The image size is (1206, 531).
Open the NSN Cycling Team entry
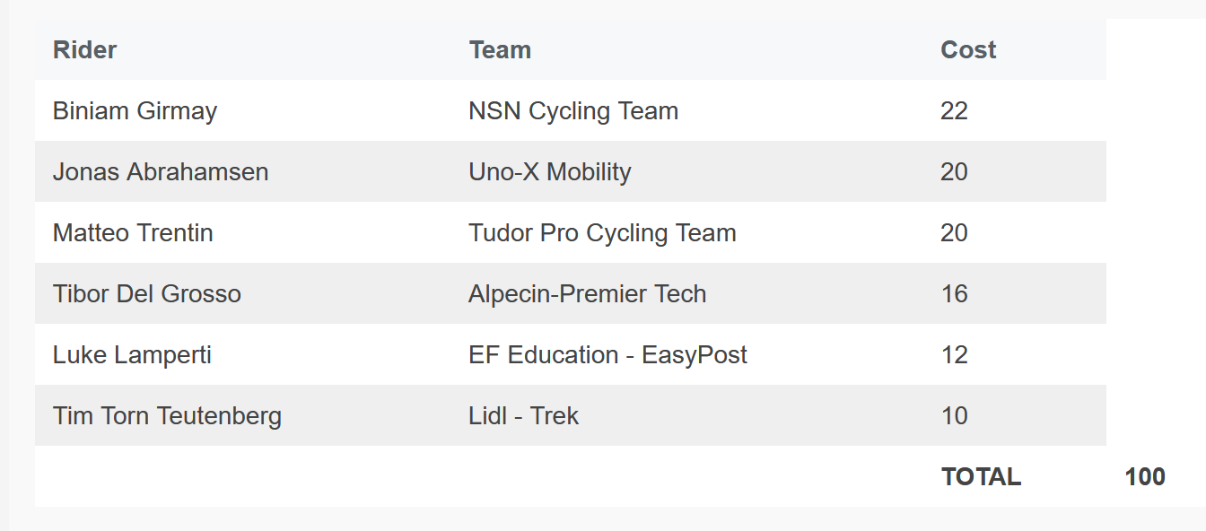click(x=573, y=111)
